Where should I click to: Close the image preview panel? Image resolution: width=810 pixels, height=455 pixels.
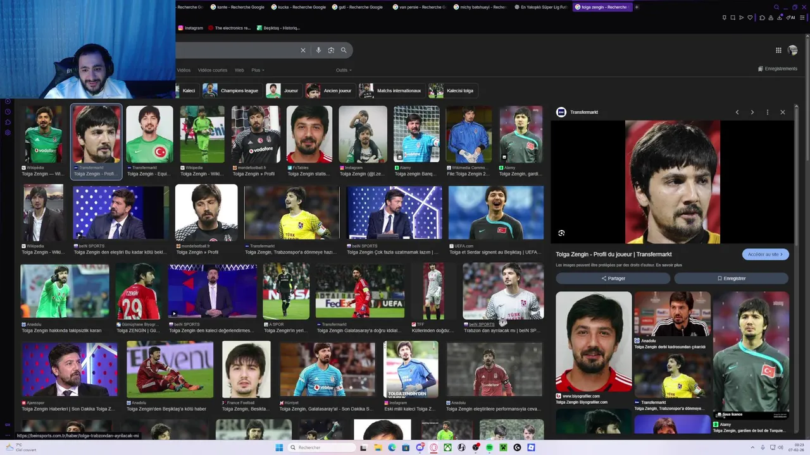(x=783, y=112)
